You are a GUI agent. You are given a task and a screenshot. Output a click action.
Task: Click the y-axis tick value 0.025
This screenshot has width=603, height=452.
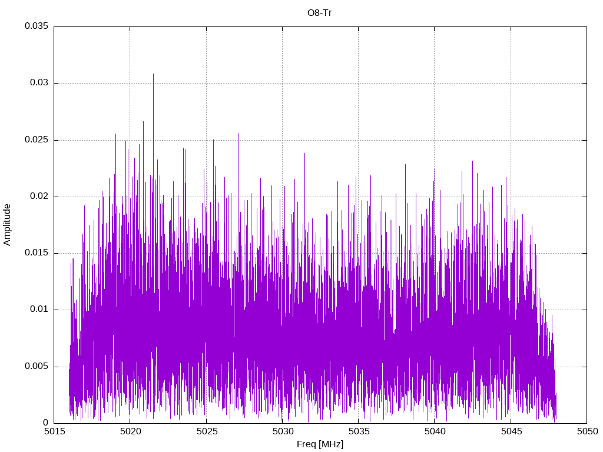coord(37,139)
